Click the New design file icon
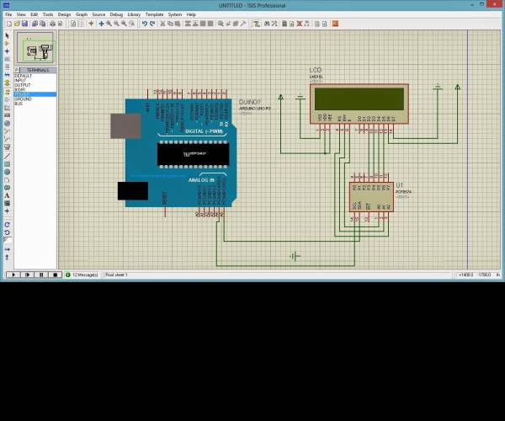The width and height of the screenshot is (505, 421). (x=9, y=24)
